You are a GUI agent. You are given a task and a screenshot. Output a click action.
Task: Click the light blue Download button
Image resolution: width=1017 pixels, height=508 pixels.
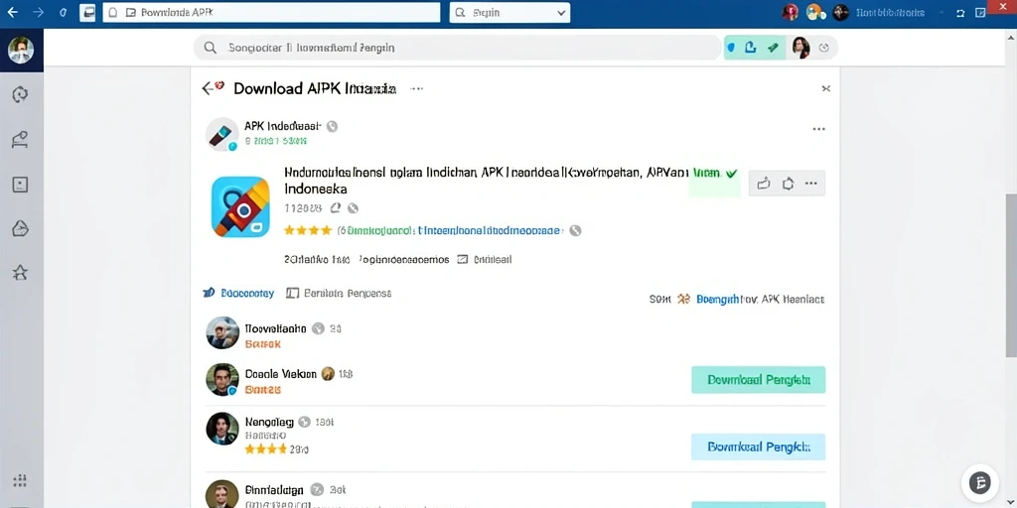coord(758,446)
